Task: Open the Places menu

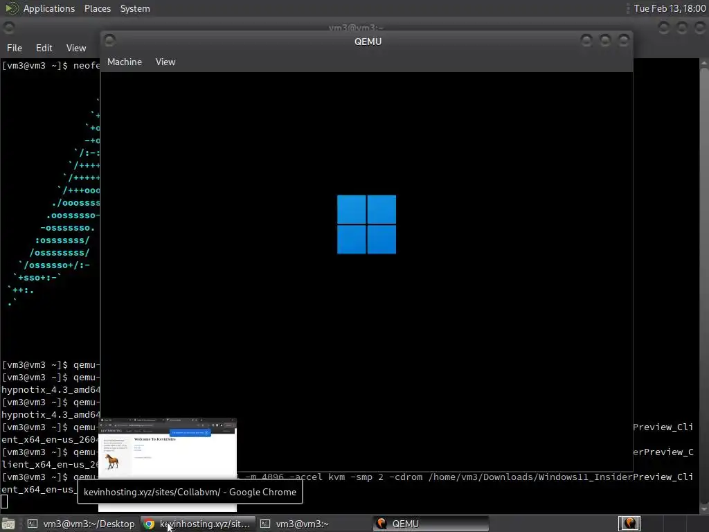Action: [97, 8]
